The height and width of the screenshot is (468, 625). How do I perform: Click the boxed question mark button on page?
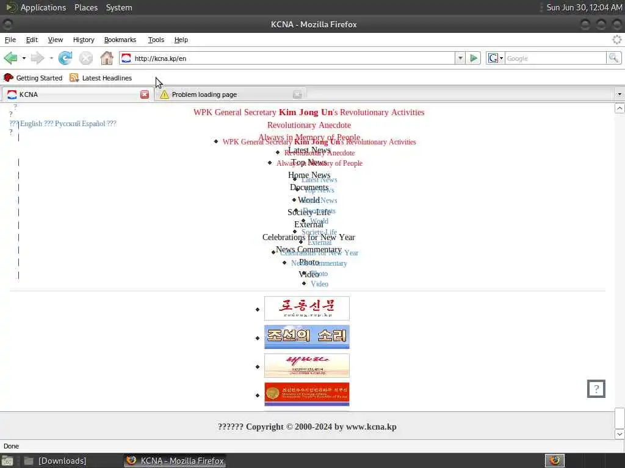(x=596, y=389)
